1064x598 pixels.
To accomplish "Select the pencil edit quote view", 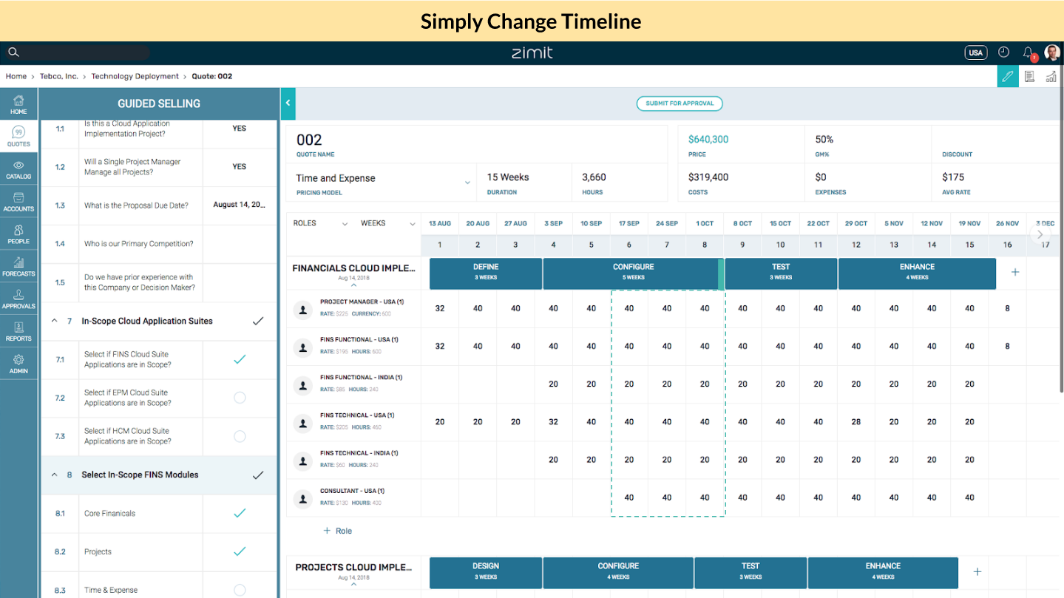I will tap(1007, 76).
